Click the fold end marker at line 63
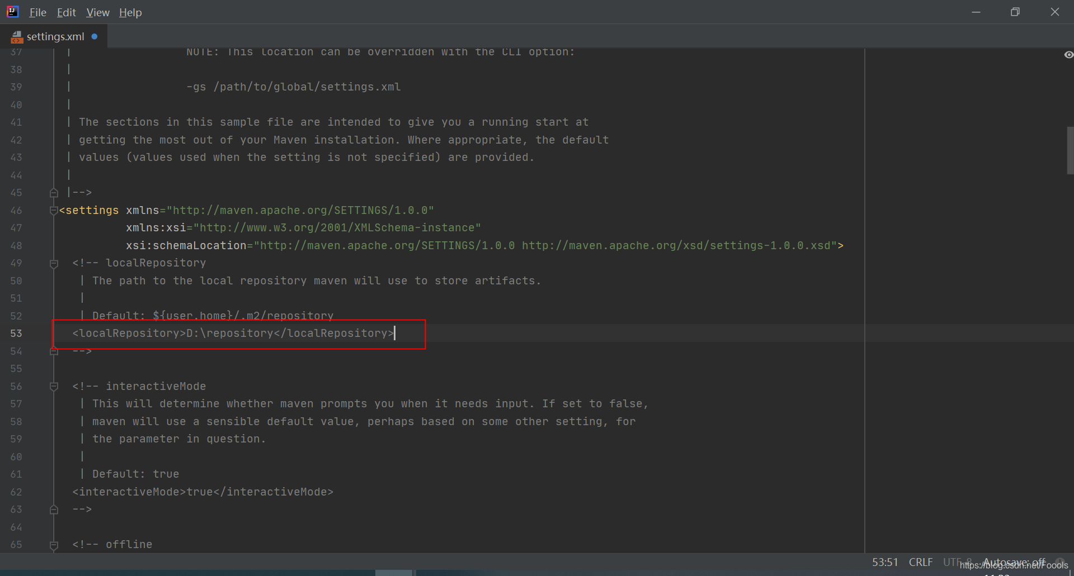The height and width of the screenshot is (576, 1074). (54, 510)
